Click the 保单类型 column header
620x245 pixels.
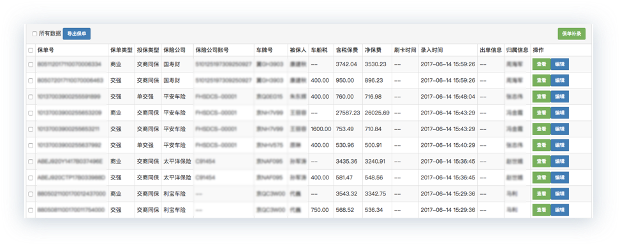click(x=121, y=50)
